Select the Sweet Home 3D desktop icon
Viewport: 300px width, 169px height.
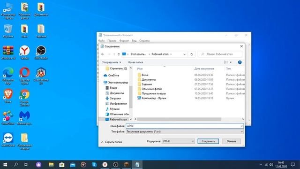(41, 76)
